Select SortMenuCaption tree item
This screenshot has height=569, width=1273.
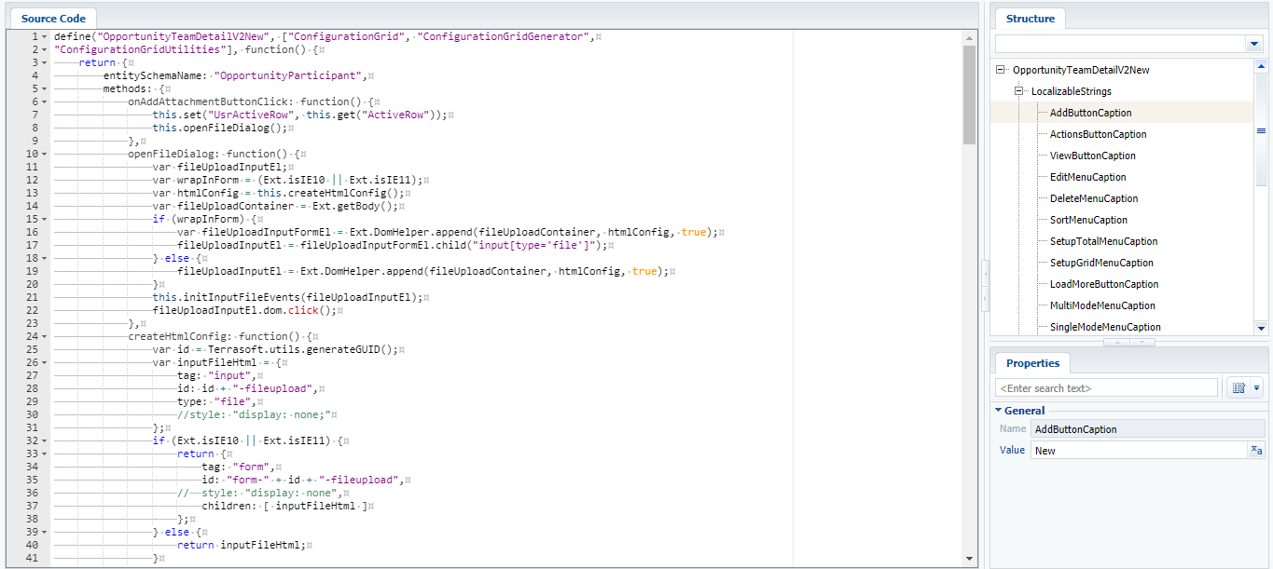(1088, 220)
